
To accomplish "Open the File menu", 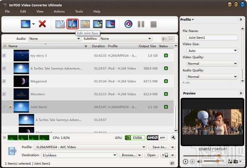I will point(7,11).
